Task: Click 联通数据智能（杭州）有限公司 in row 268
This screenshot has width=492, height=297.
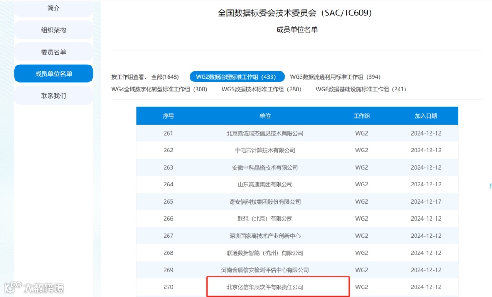Action: point(265,253)
